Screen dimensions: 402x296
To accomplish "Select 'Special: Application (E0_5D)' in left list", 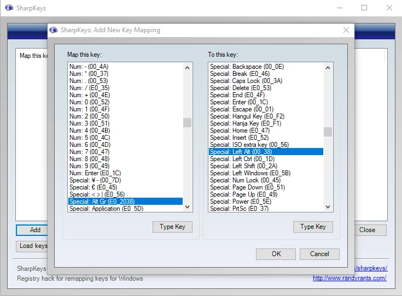I will click(x=126, y=209).
